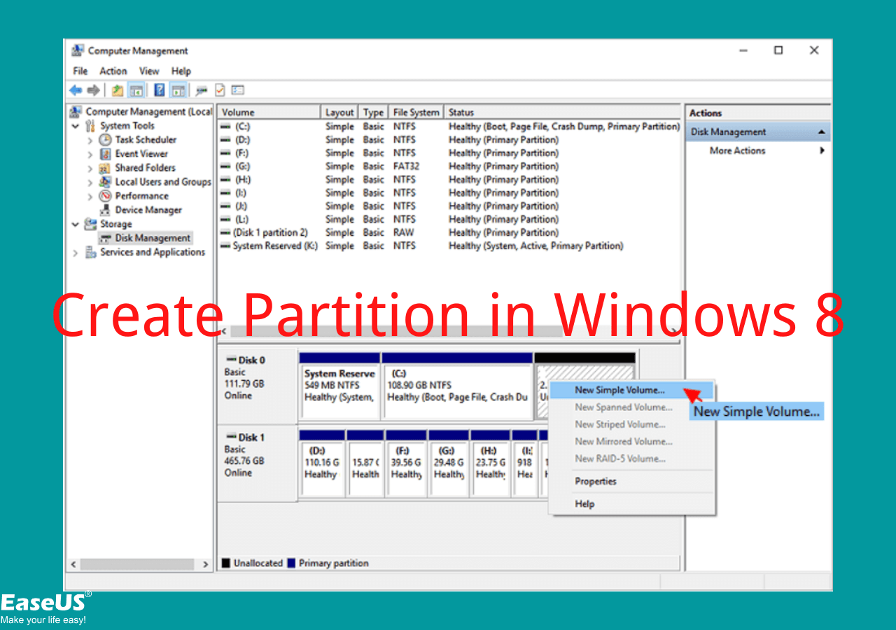This screenshot has height=630, width=896.
Task: Open the Action menu
Action: [x=113, y=71]
